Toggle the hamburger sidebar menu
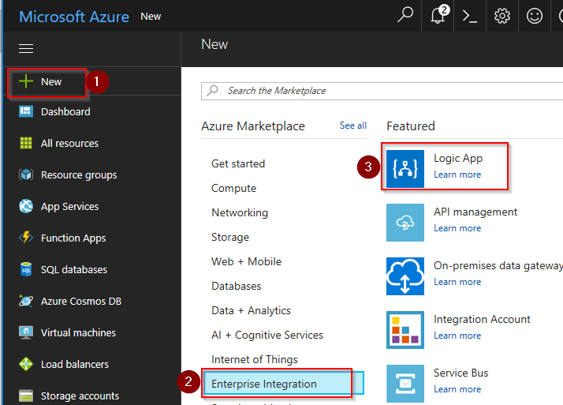The width and height of the screenshot is (563, 405). 26,48
